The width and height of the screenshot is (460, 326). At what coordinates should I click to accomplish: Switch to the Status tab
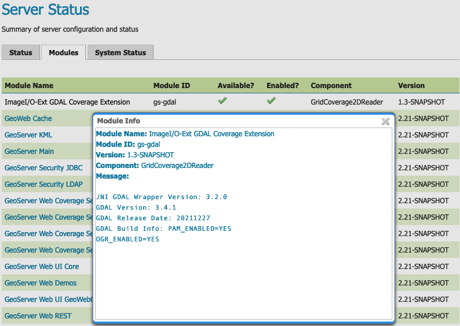click(x=21, y=53)
